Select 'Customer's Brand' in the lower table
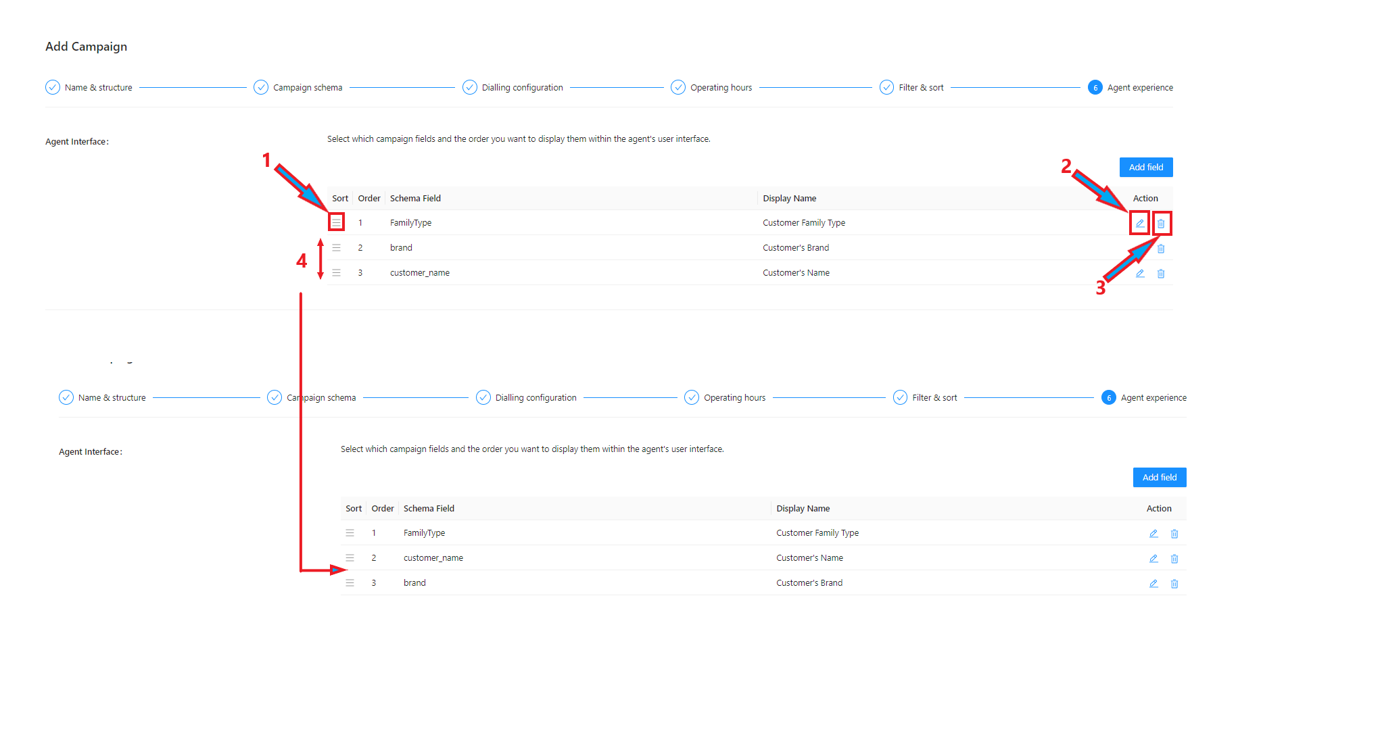This screenshot has width=1380, height=750. coord(809,583)
